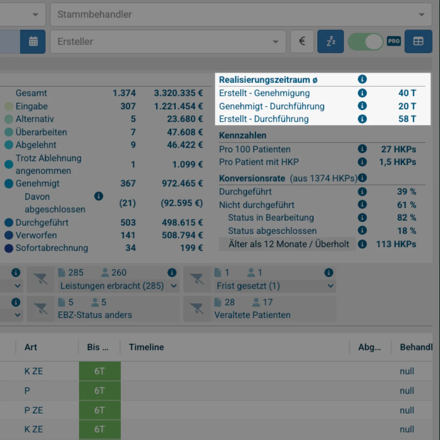Show info for Älter als 12 Monate
The height and width of the screenshot is (440, 440).
pyautogui.click(x=362, y=244)
